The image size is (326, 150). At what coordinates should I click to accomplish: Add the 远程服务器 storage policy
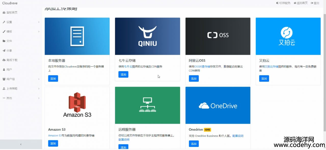click(123, 147)
